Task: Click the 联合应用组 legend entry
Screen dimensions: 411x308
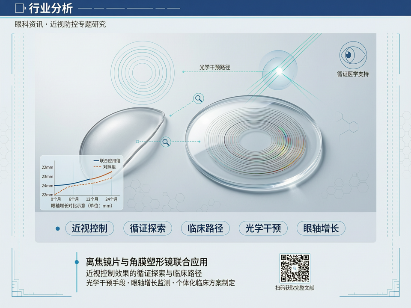Action: [107, 160]
